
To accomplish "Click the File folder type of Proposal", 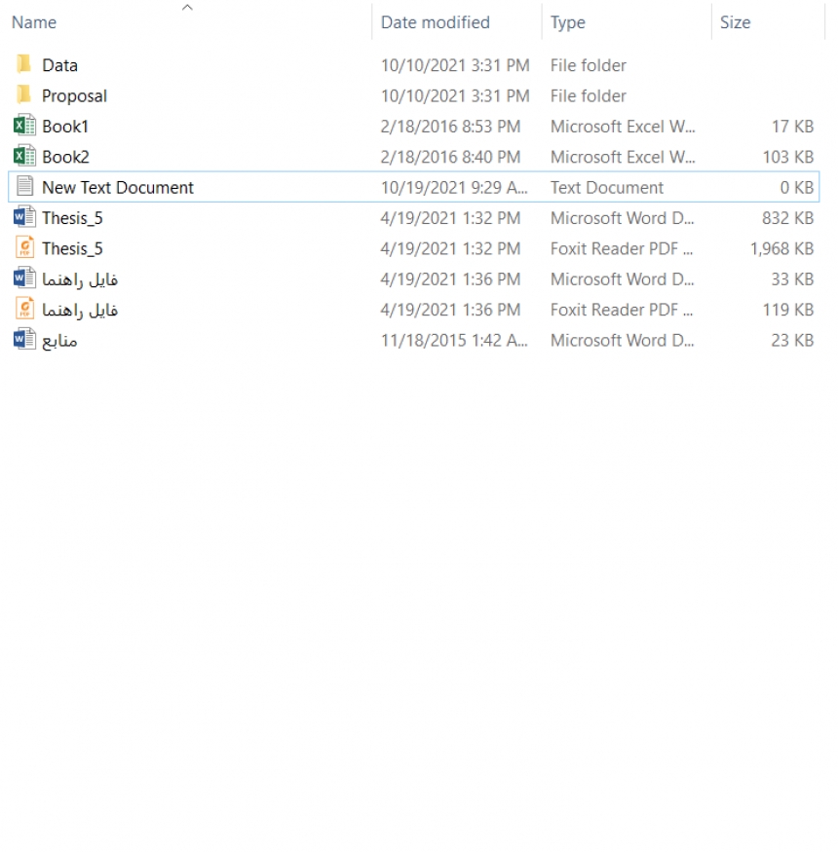I will pyautogui.click(x=589, y=96).
